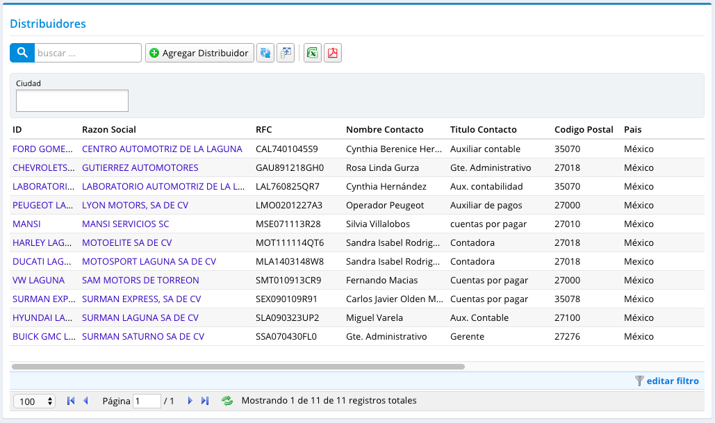Click into the Ciudad filter field

click(72, 101)
